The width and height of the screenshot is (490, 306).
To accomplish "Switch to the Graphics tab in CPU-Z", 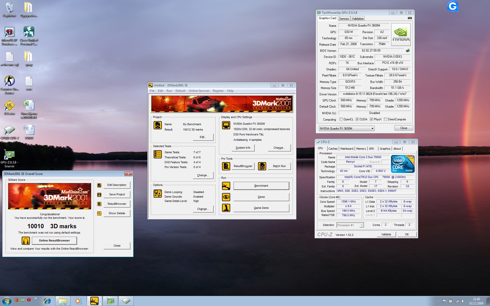I will click(x=385, y=149).
